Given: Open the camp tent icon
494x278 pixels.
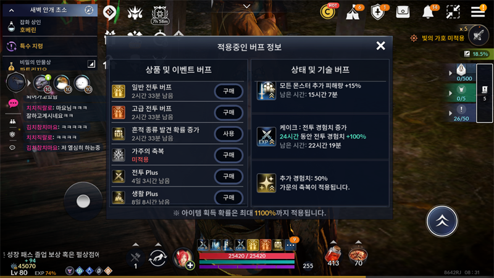Looking at the screenshot, I should [x=353, y=12].
